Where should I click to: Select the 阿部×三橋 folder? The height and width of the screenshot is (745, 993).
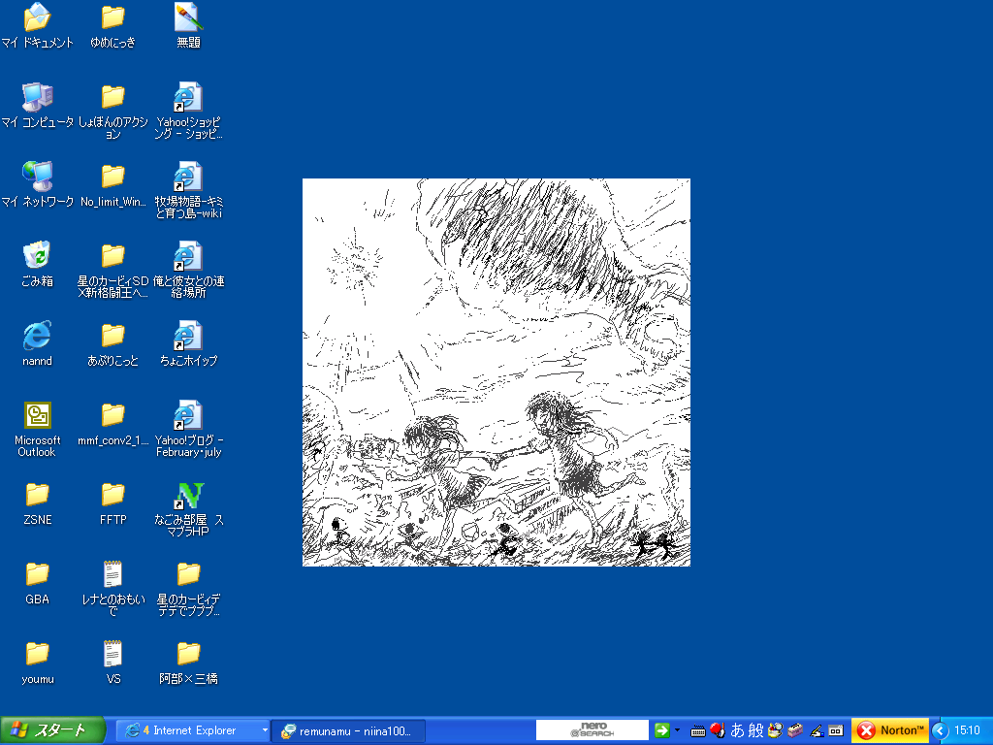pyautogui.click(x=188, y=663)
